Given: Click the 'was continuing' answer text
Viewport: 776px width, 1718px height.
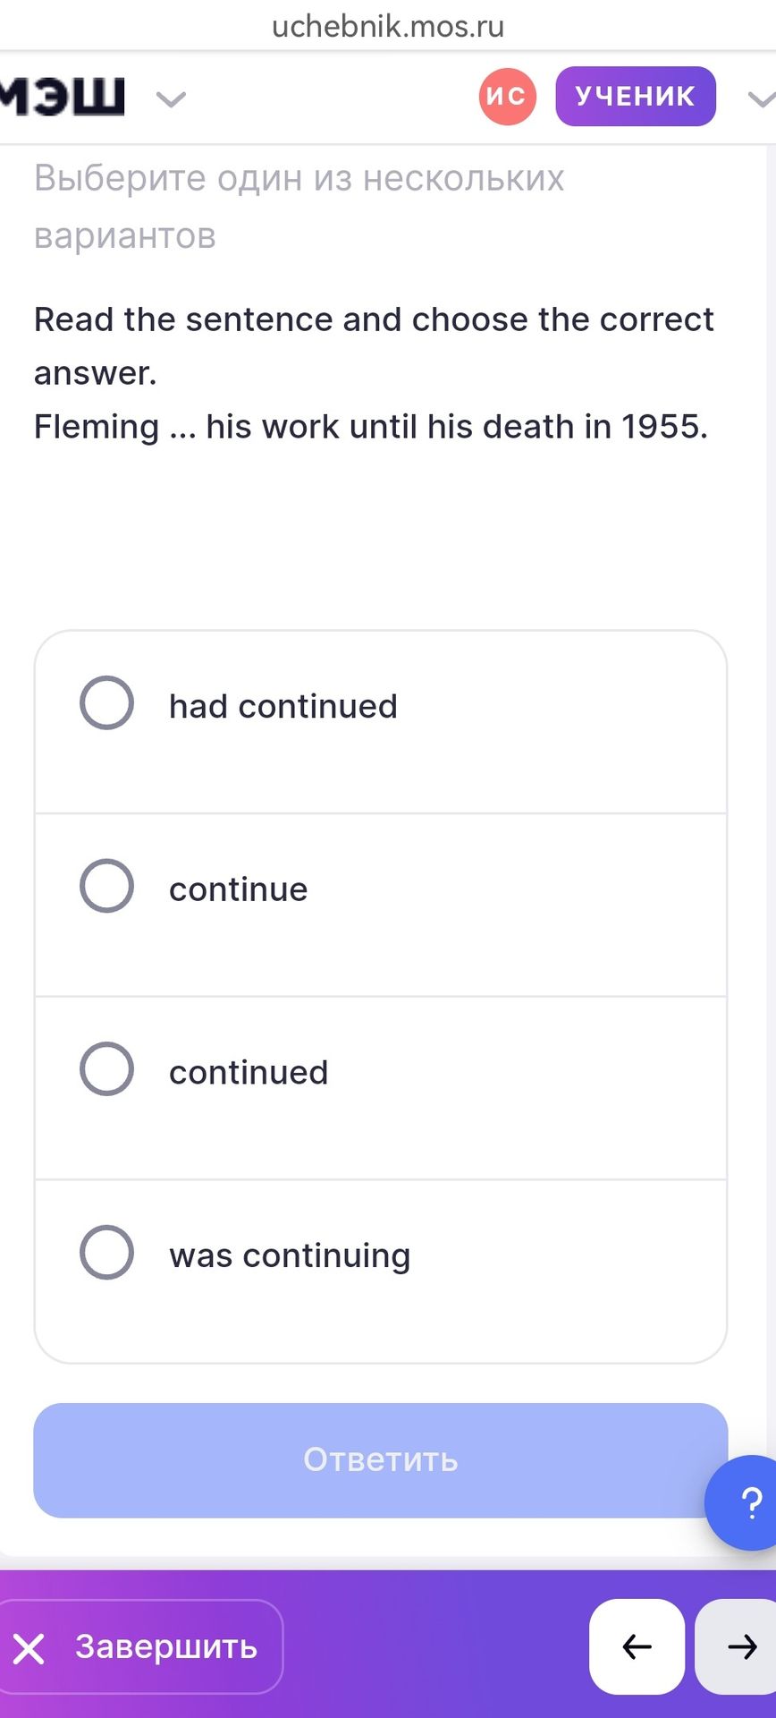Looking at the screenshot, I should [290, 1255].
